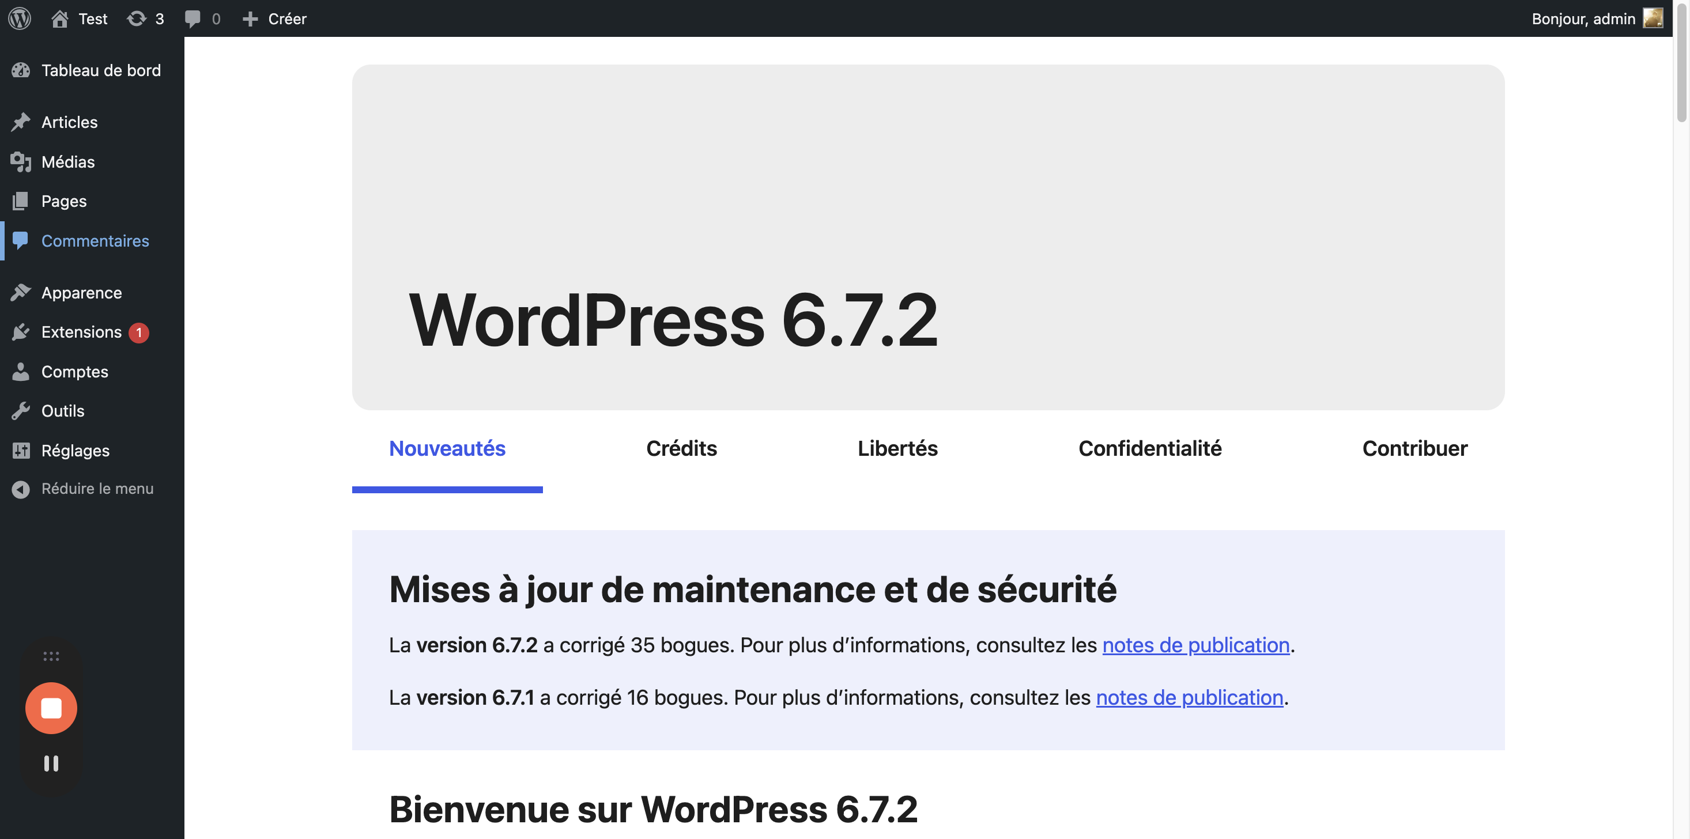Switch to the Crédits tab

[x=681, y=449]
